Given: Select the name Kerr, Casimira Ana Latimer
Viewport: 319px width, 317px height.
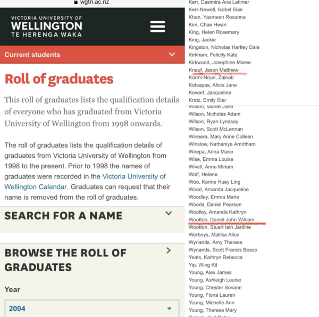Looking at the screenshot, I should pyautogui.click(x=219, y=2).
